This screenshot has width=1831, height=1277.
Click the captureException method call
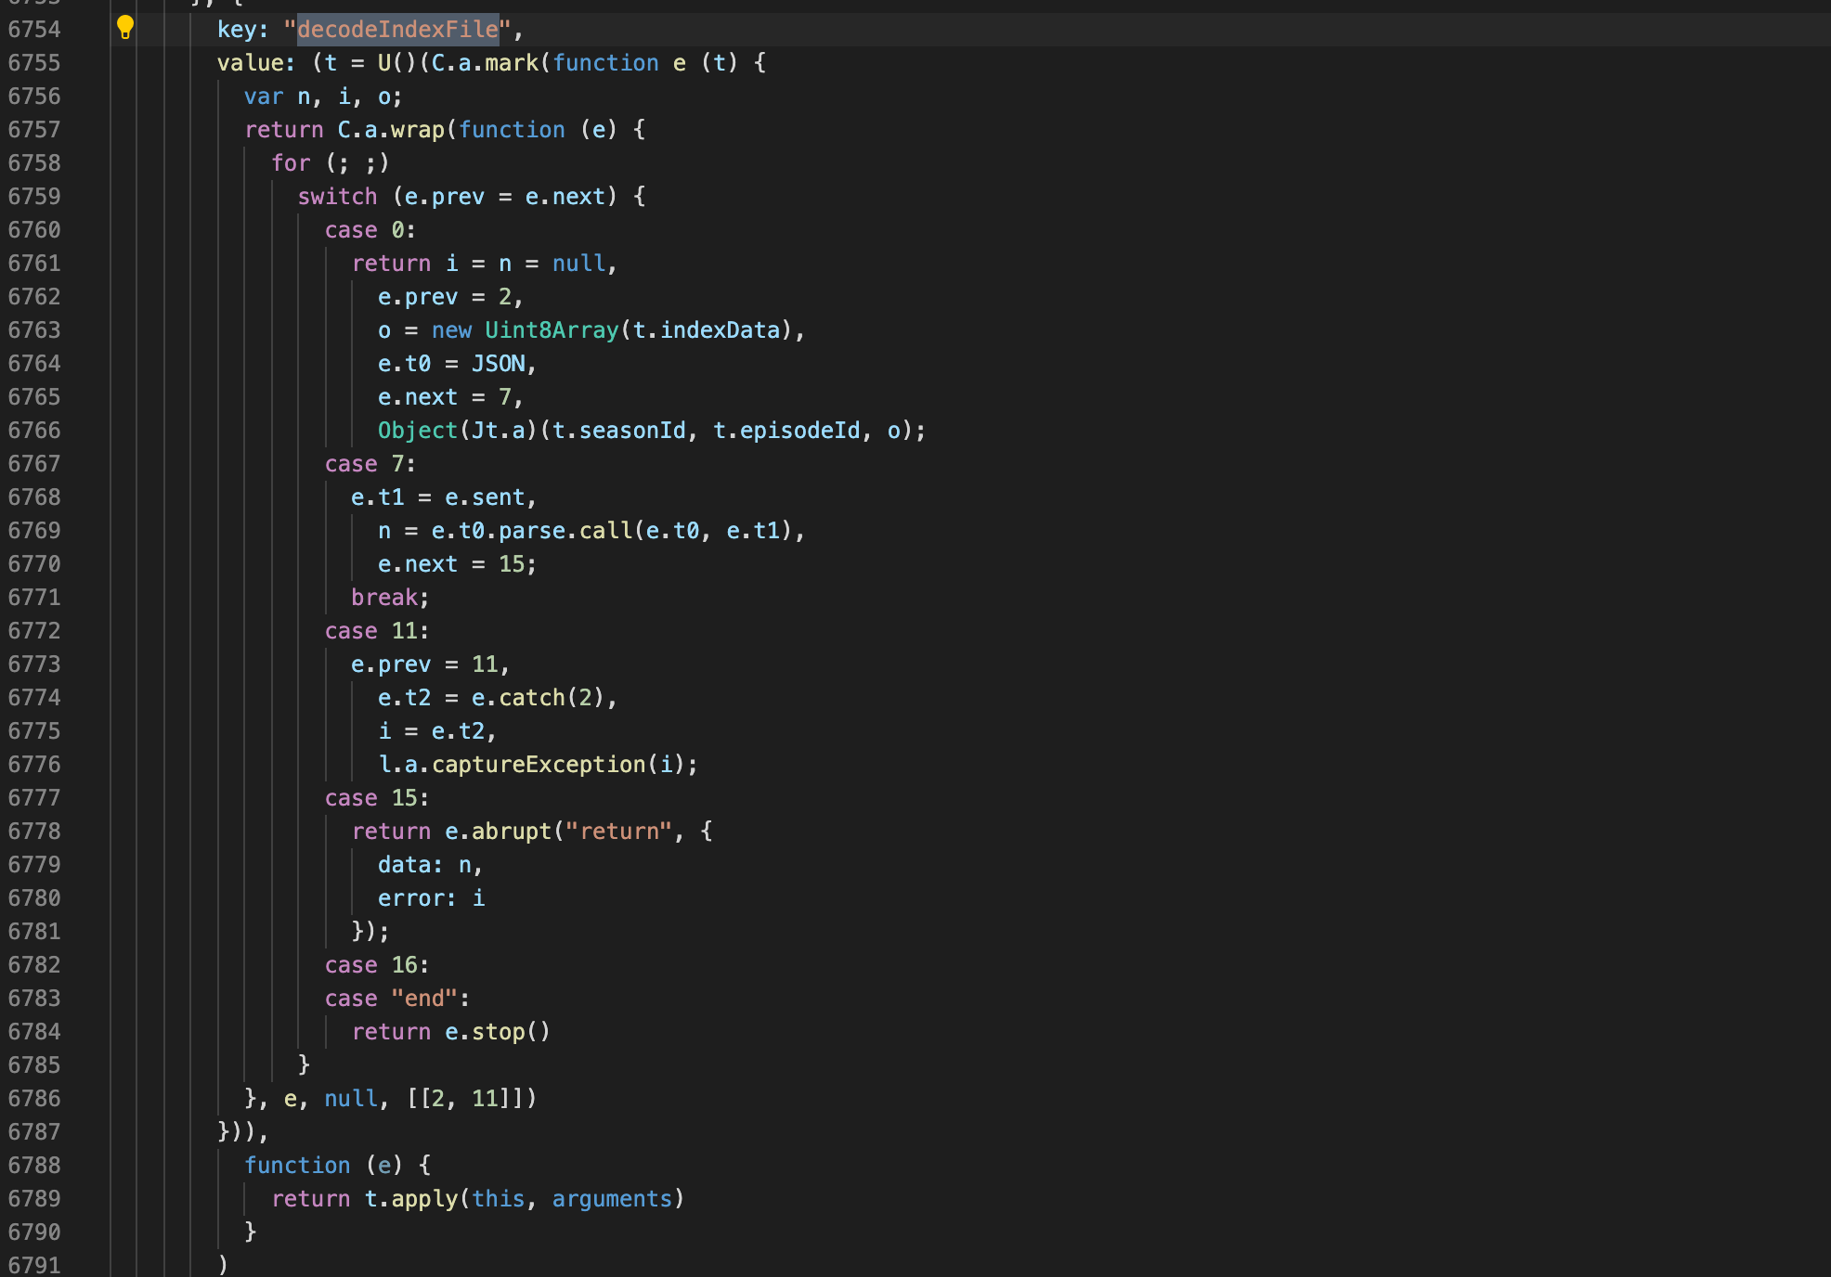(539, 765)
